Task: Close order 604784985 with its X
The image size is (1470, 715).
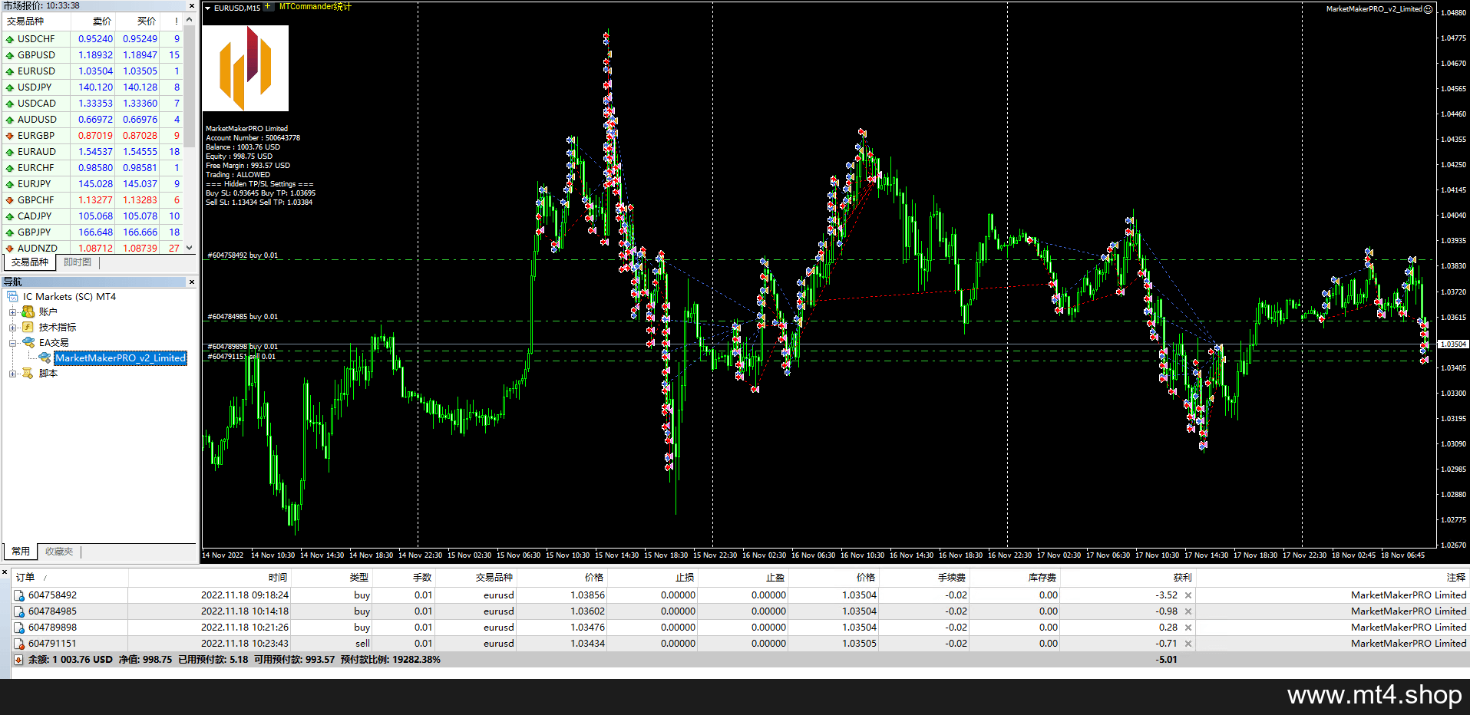Action: [x=1188, y=611]
